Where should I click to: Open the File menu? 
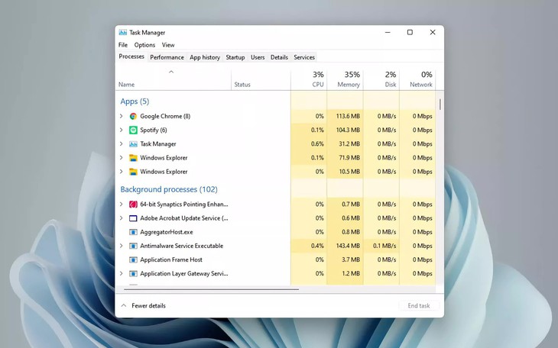click(123, 45)
